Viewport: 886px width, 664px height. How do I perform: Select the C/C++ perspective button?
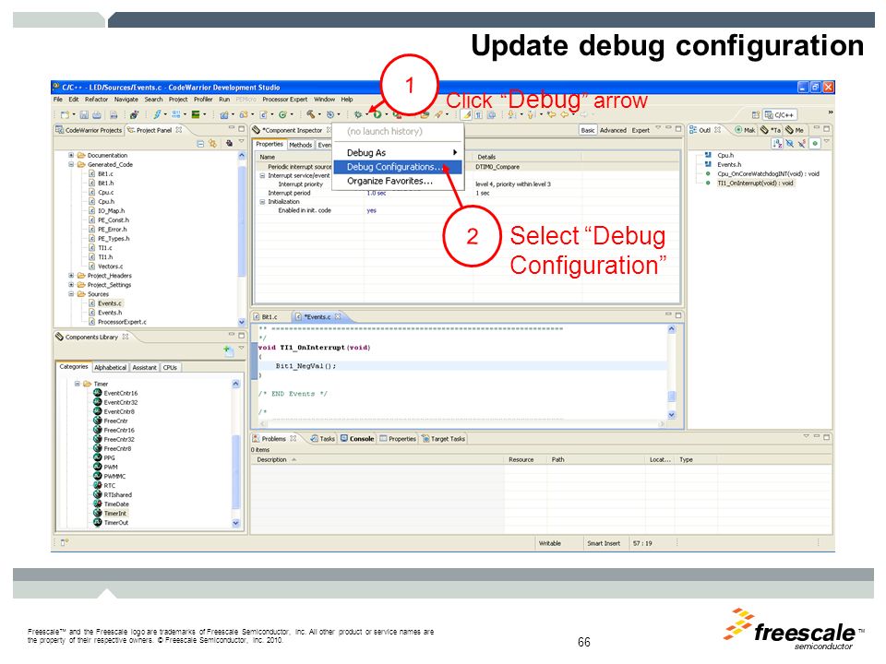click(780, 114)
